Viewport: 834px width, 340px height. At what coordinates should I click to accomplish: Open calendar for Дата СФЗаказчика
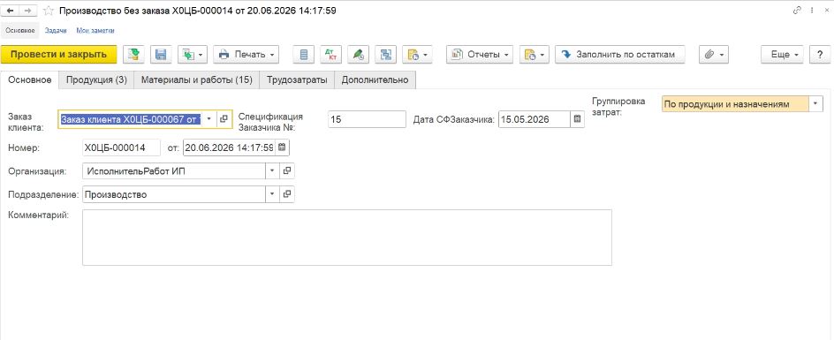pos(577,119)
